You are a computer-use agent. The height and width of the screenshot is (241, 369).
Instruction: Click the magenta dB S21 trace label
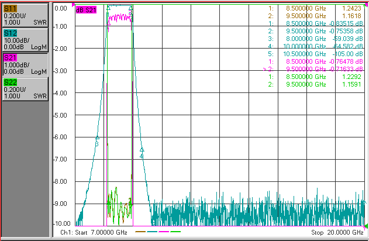point(86,10)
